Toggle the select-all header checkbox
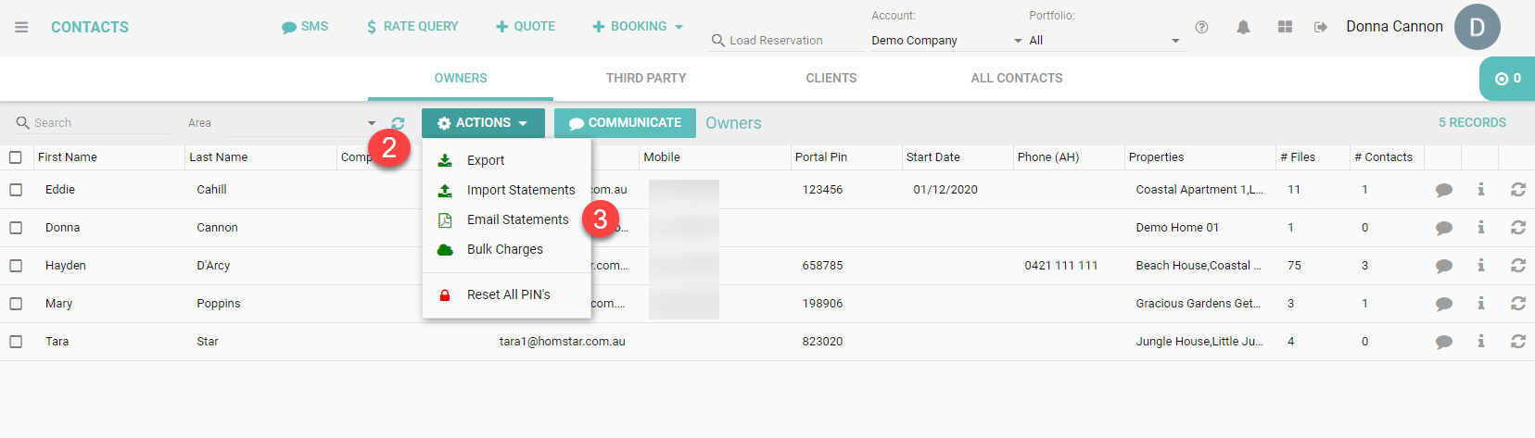The width and height of the screenshot is (1535, 438). (x=16, y=157)
